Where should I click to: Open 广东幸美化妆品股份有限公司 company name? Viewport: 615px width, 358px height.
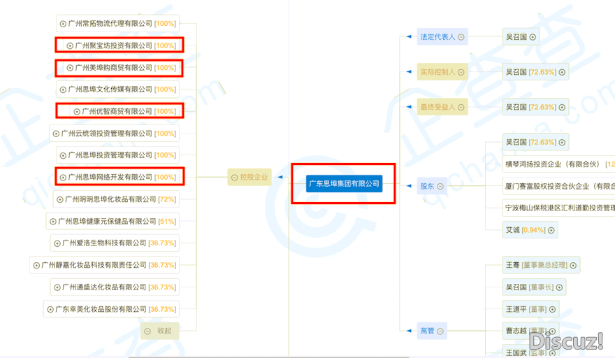coord(101,309)
